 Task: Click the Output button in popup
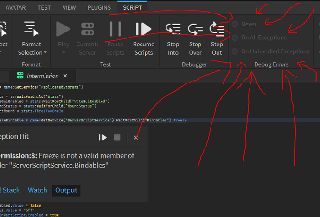coord(66,190)
